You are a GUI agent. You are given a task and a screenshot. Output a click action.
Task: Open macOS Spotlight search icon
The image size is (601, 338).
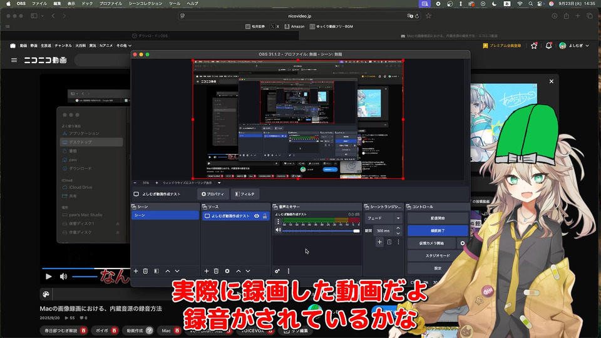tap(530, 4)
